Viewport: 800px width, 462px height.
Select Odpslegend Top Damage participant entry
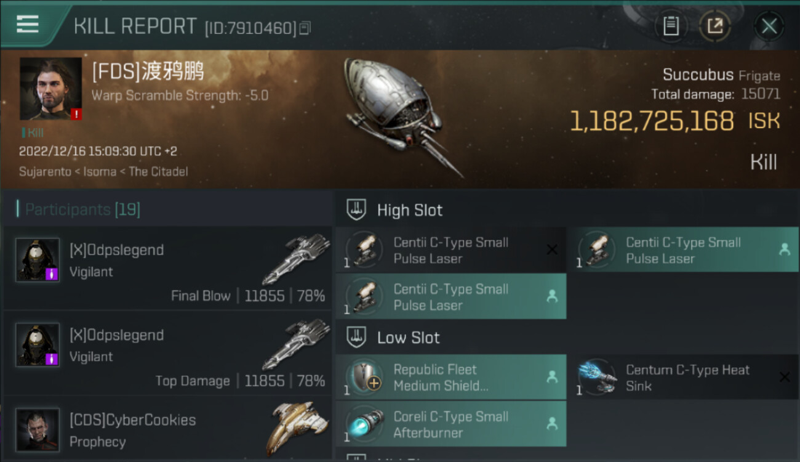pos(167,352)
